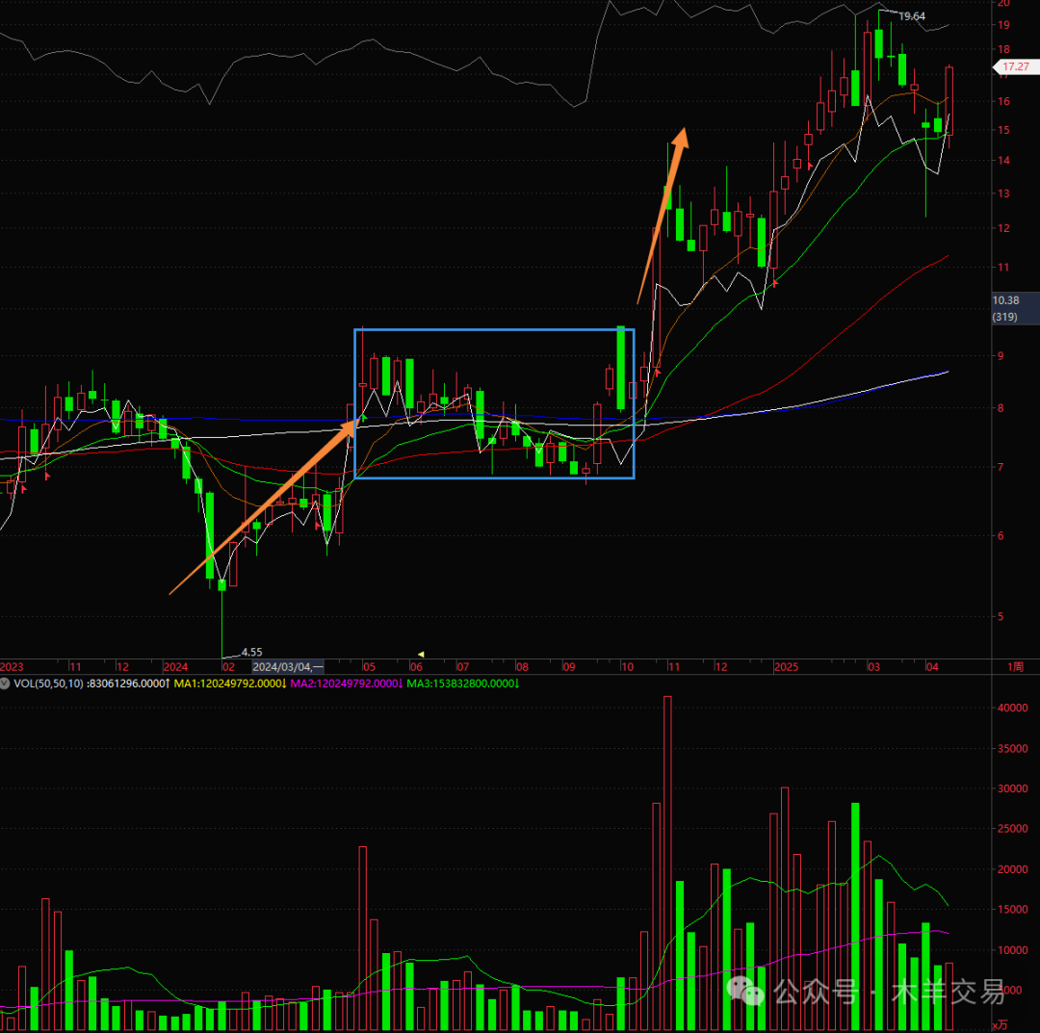Click the 2024 label on time axis
Viewport: 1040px width, 1033px height.
click(x=176, y=667)
